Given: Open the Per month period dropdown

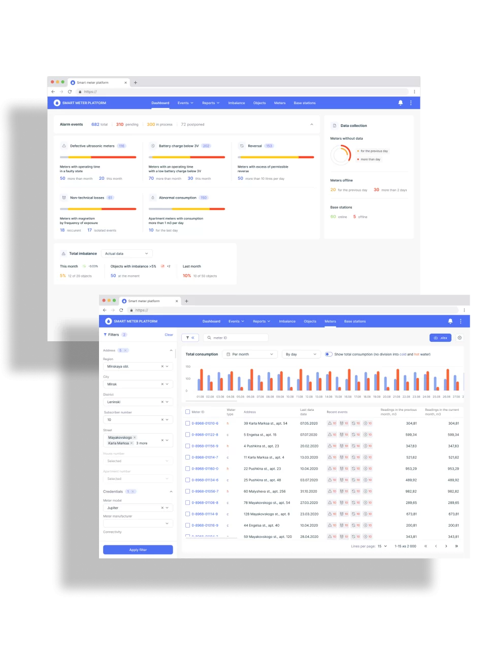Looking at the screenshot, I should point(251,354).
